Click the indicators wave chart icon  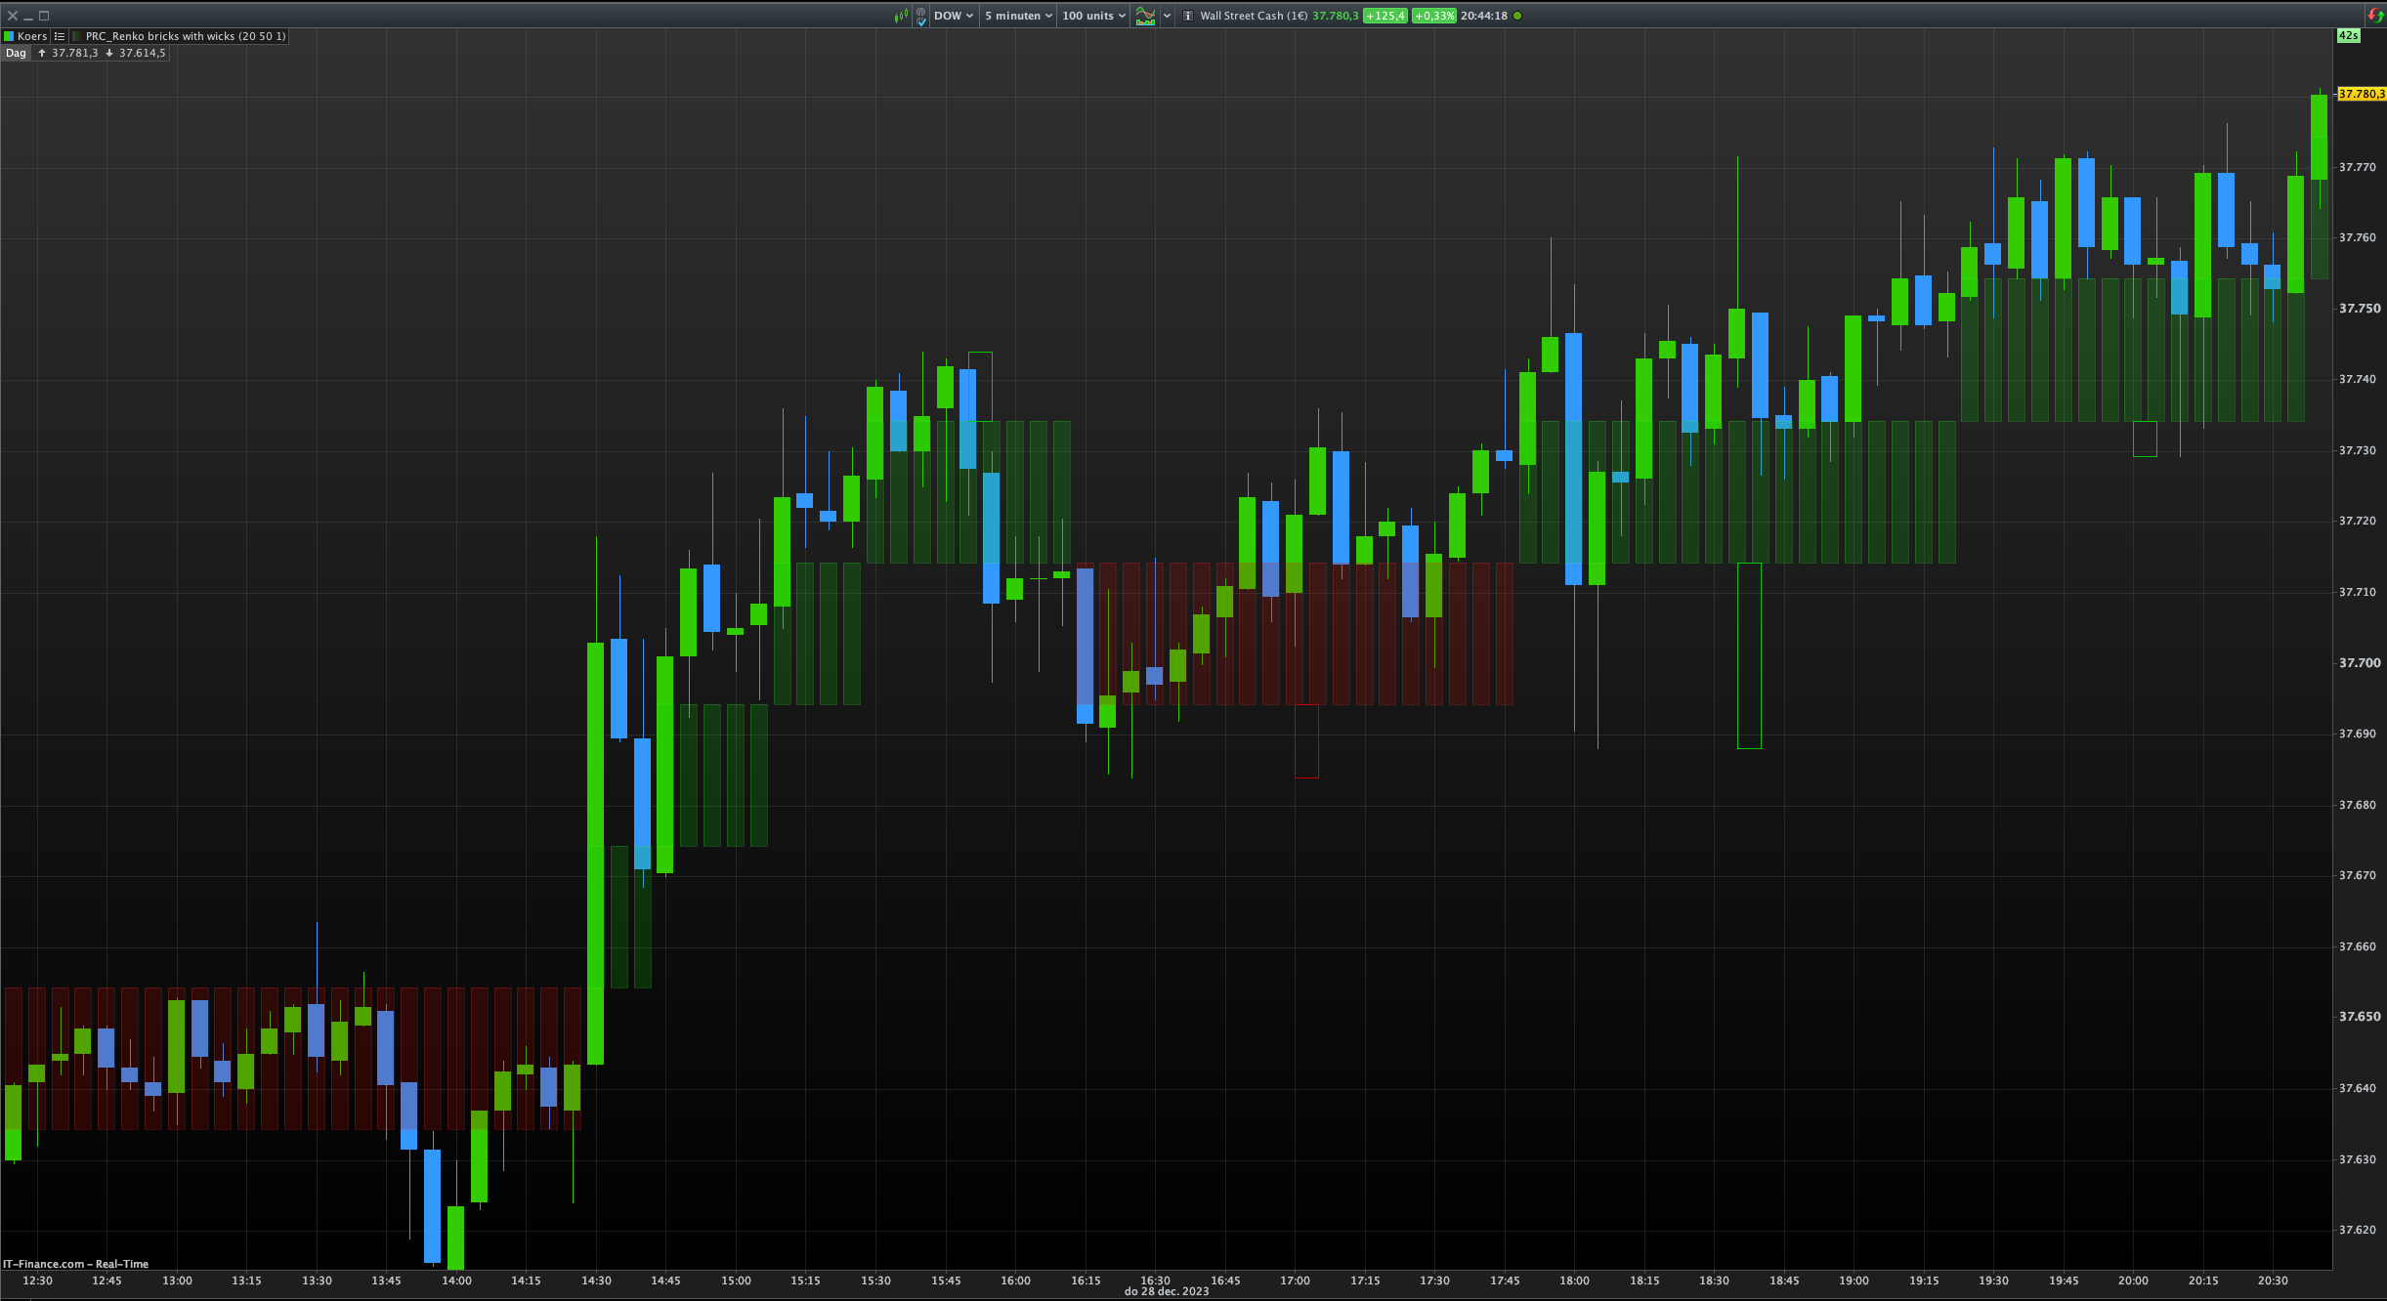pyautogui.click(x=1145, y=16)
